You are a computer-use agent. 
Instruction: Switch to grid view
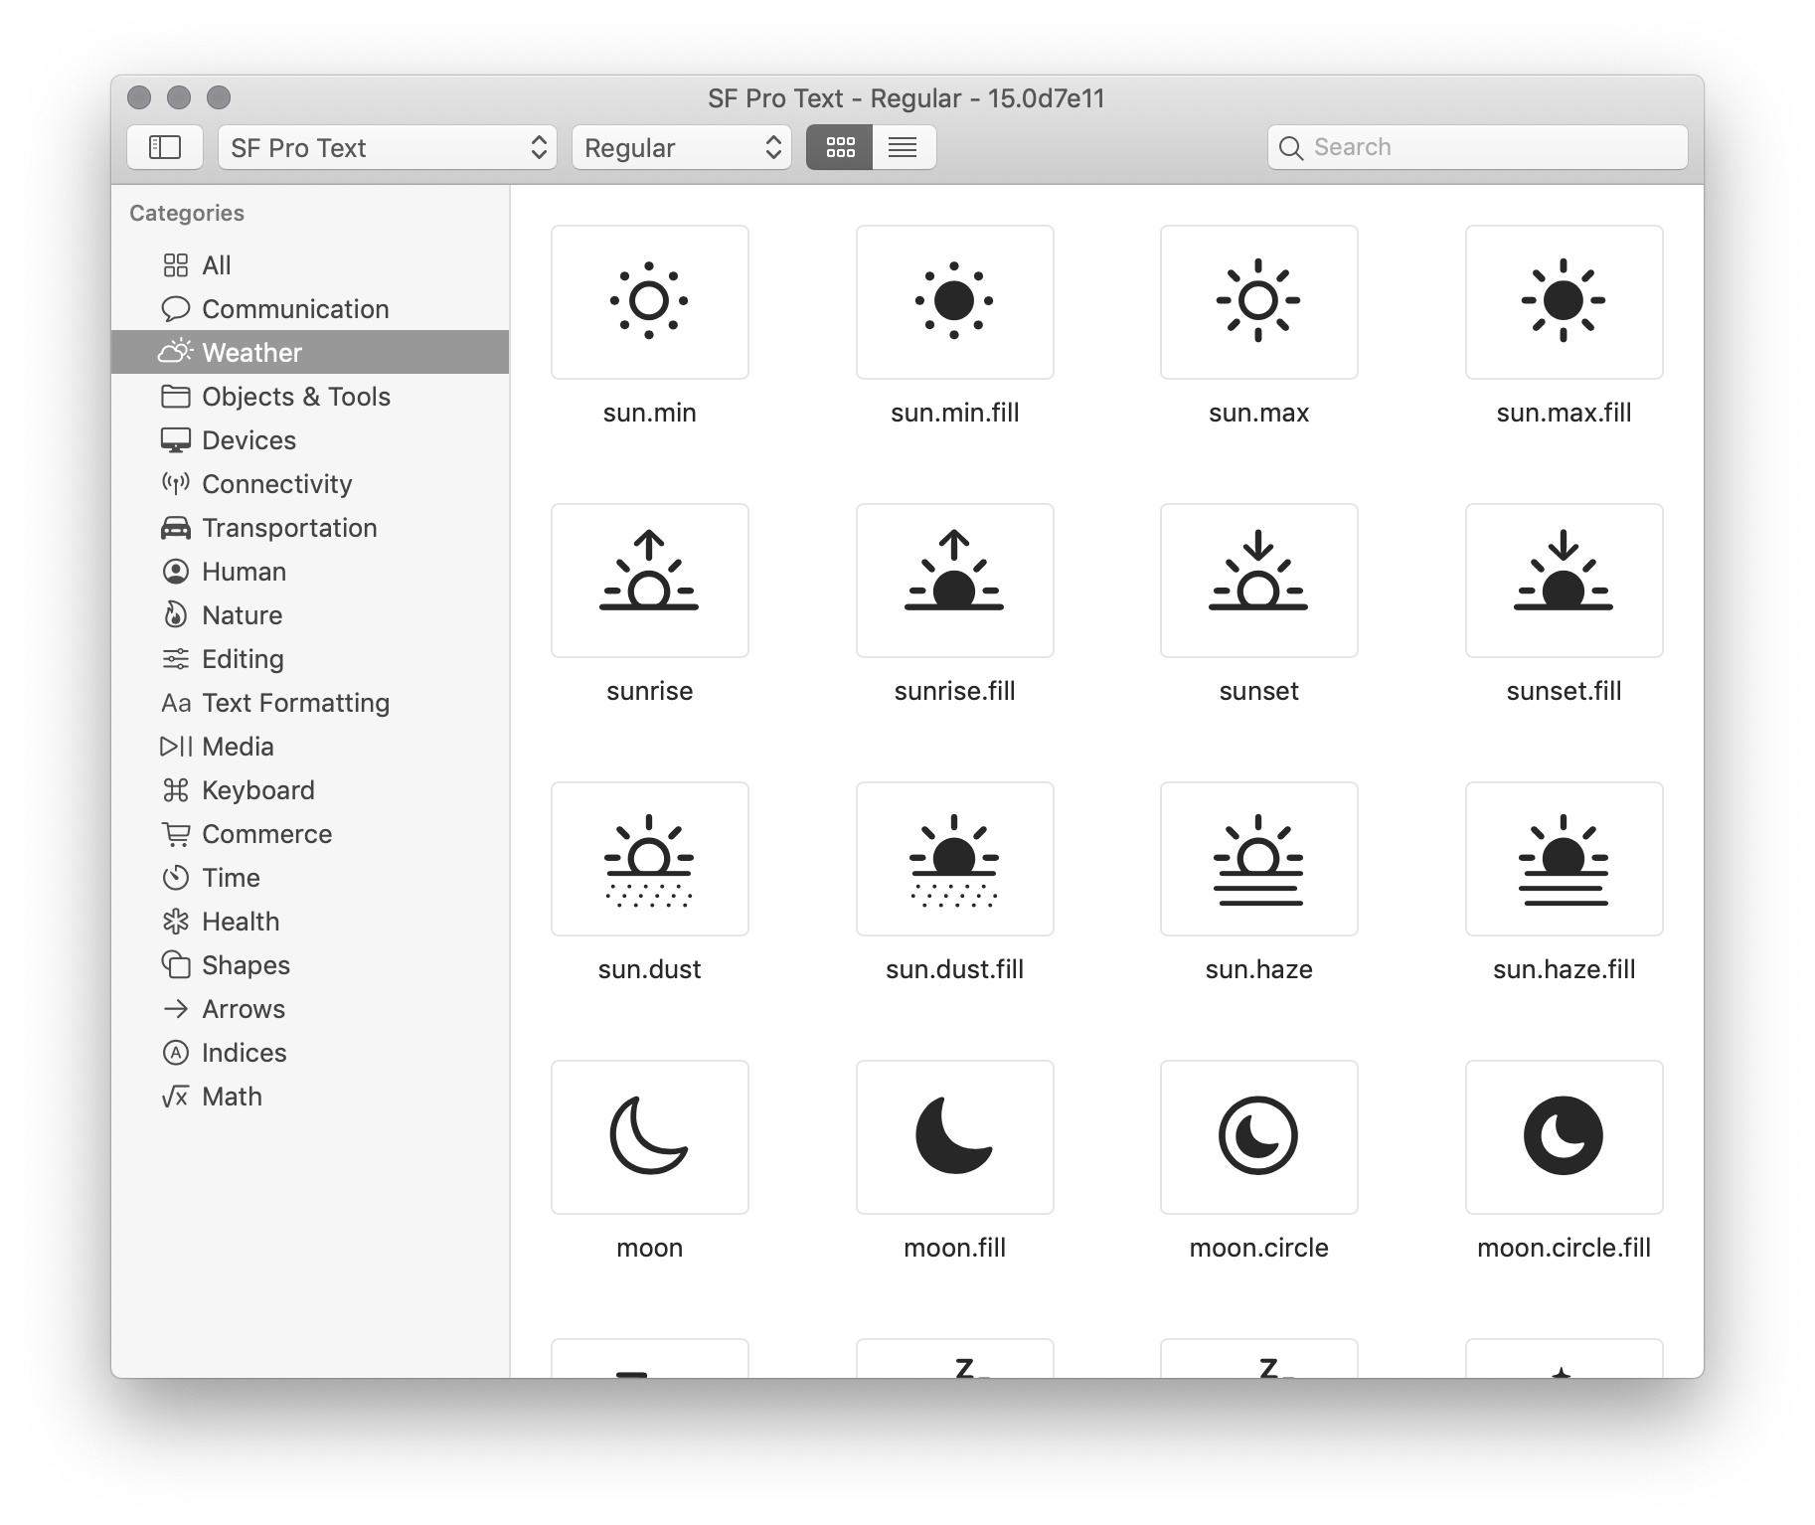(x=840, y=147)
